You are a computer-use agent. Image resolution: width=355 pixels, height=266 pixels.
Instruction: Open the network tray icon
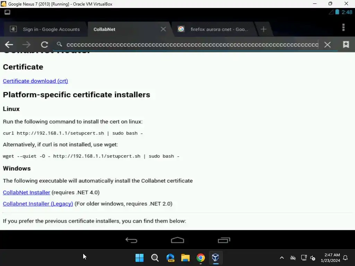(304, 258)
